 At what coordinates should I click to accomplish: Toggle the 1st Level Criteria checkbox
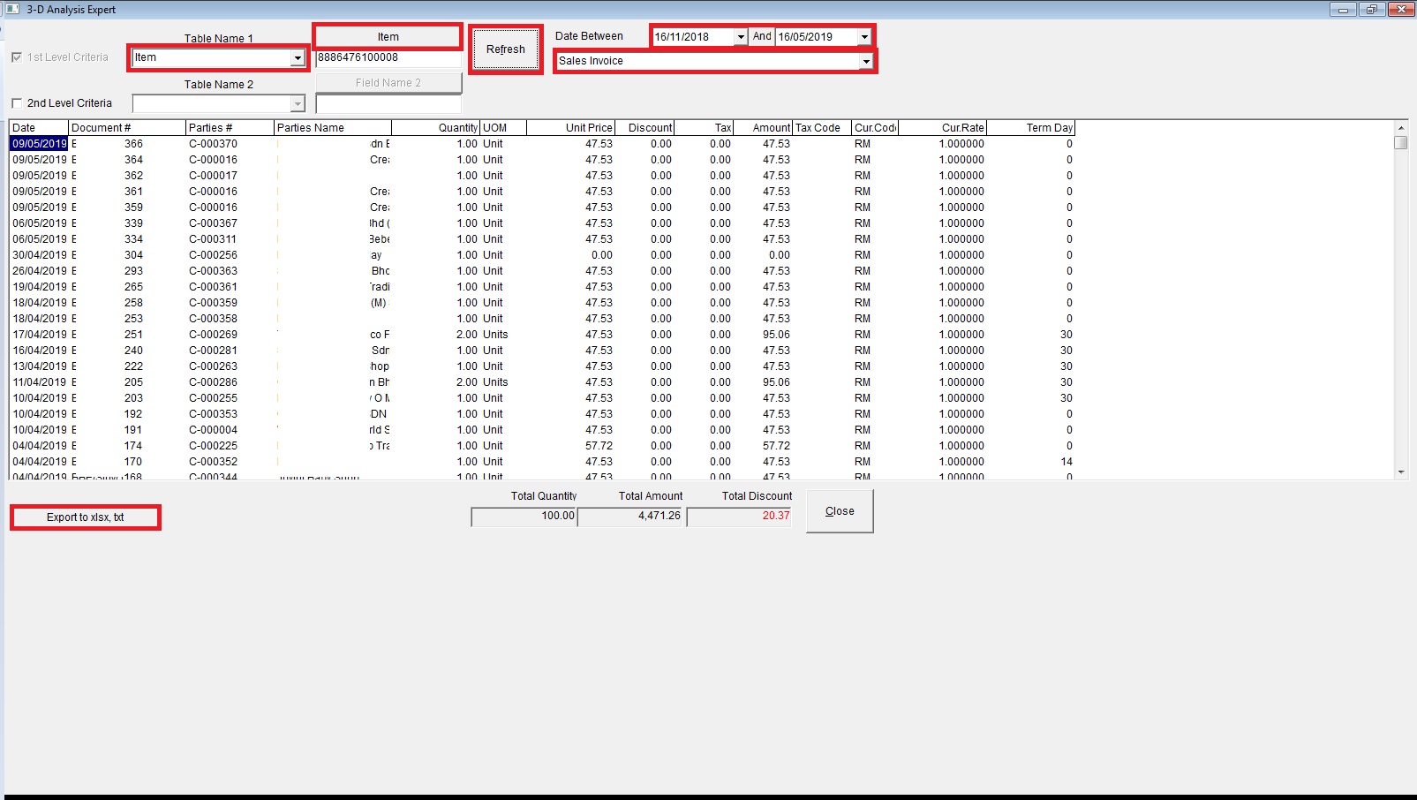pyautogui.click(x=17, y=57)
